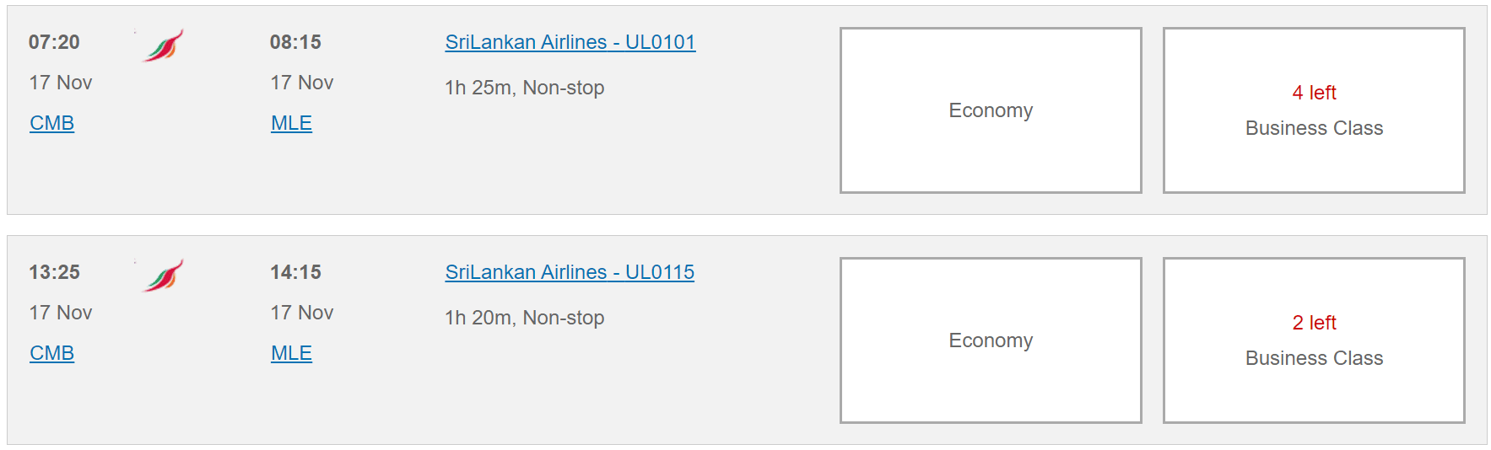Open the MLE airport link for the 08:15 arrival
Screen dimensions: 1491x450
click(x=292, y=123)
